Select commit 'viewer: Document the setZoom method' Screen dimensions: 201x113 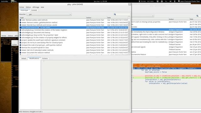pyautogui.click(x=74, y=53)
